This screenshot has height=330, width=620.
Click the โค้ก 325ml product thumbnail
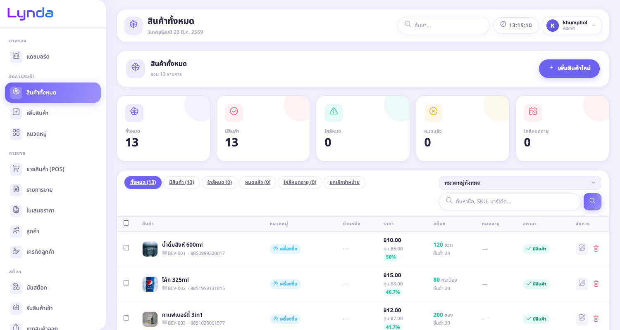tap(150, 284)
